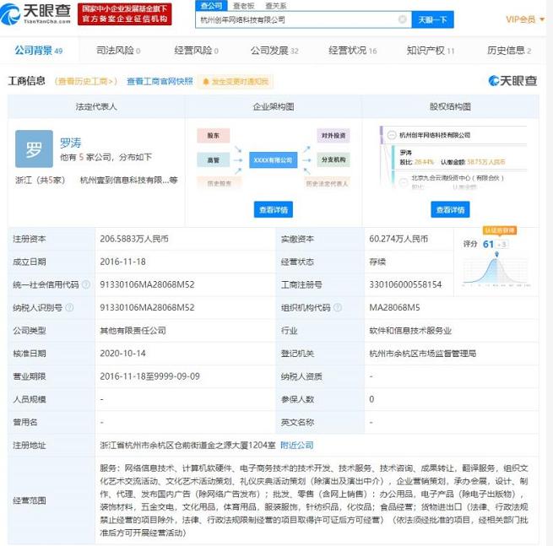553x546 pixels.
Task: Click the red official credit agency banner
Action: 124,14
